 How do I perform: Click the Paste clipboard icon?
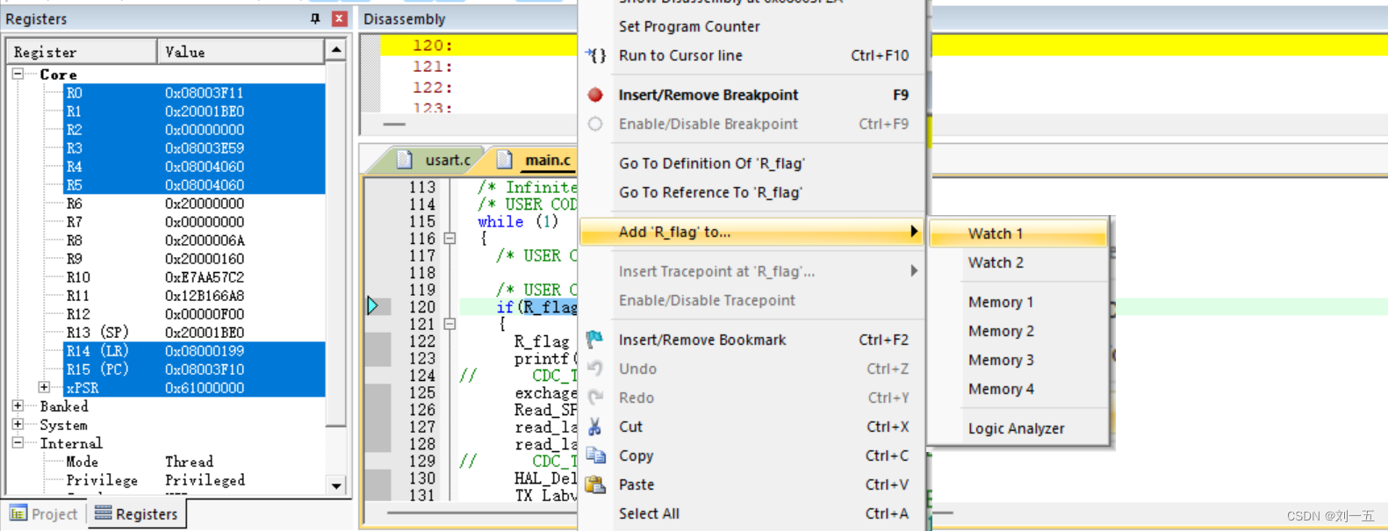pyautogui.click(x=595, y=484)
